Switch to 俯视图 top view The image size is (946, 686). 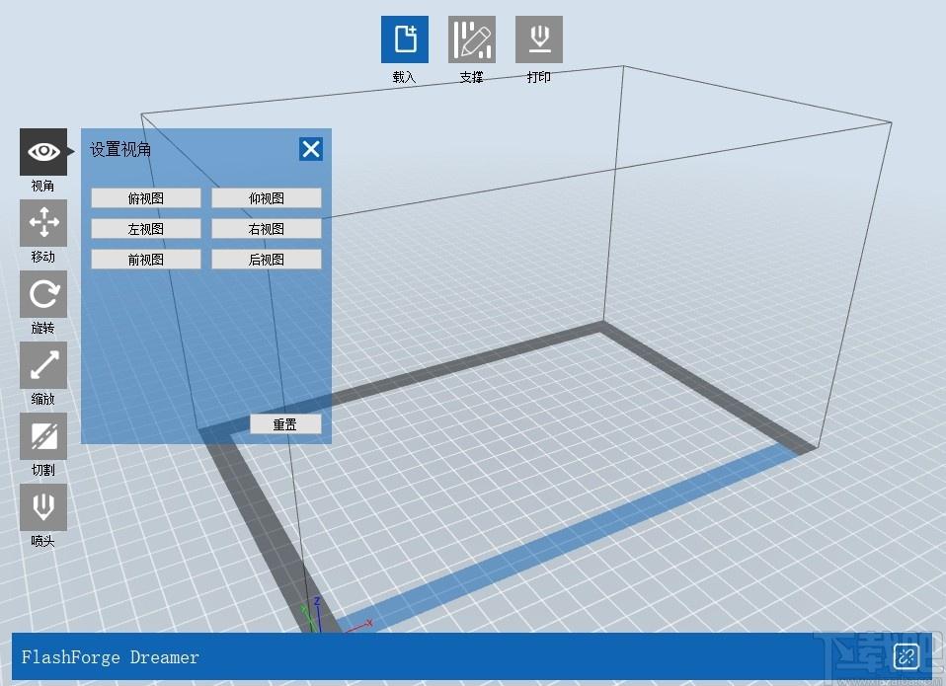click(146, 198)
